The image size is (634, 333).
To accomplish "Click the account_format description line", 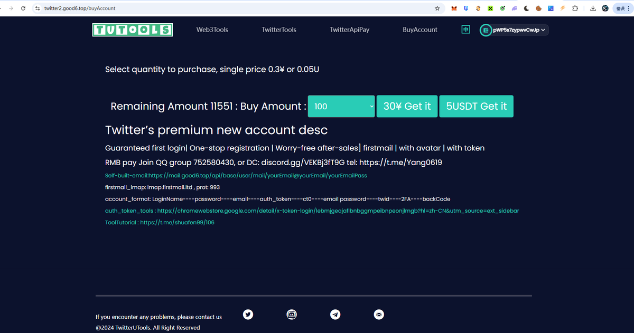I will 278,199.
